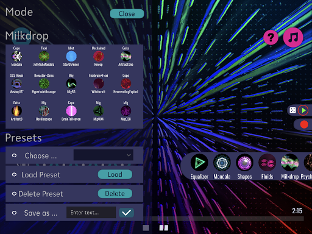Randomize with the dice icon

pos(292,110)
